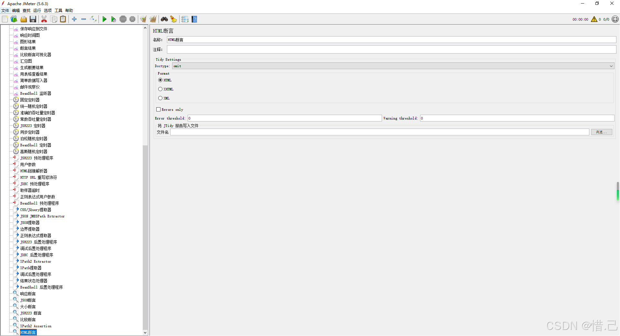The height and width of the screenshot is (336, 620).
Task: Select 响应断言 in the tree
Action: 28,294
